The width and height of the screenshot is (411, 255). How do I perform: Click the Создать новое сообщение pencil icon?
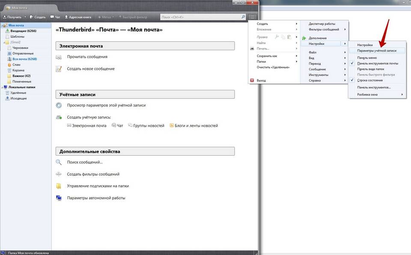[x=59, y=69]
